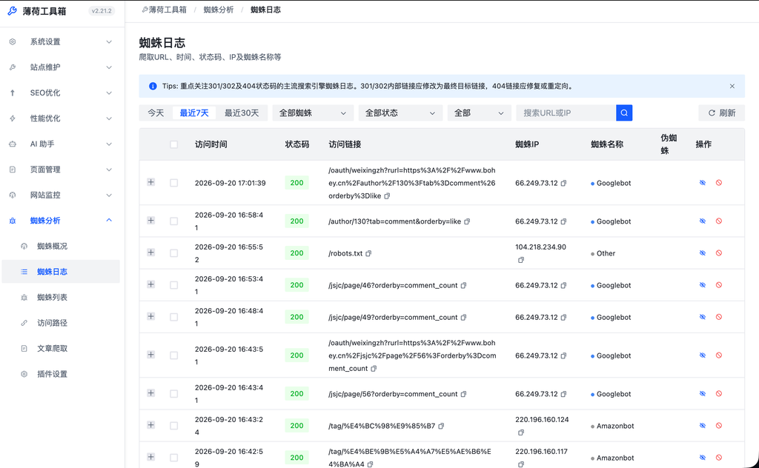Expand the 网站监控 menu
This screenshot has height=468, width=759.
61,195
